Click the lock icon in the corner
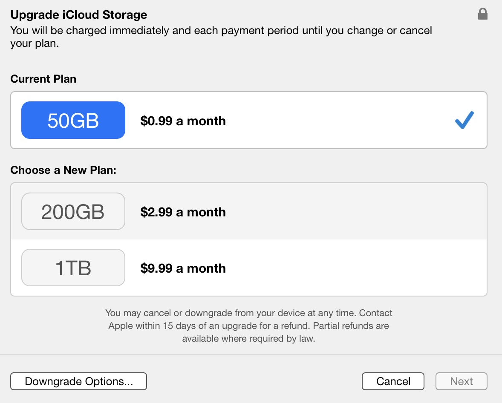The height and width of the screenshot is (403, 502). (x=482, y=14)
